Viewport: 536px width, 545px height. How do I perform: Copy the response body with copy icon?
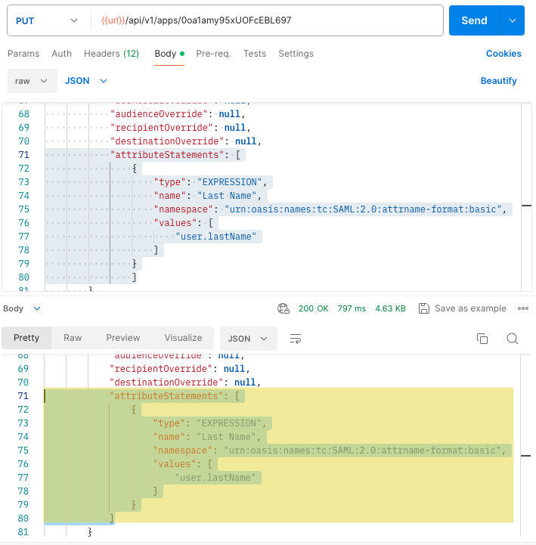pyautogui.click(x=482, y=339)
